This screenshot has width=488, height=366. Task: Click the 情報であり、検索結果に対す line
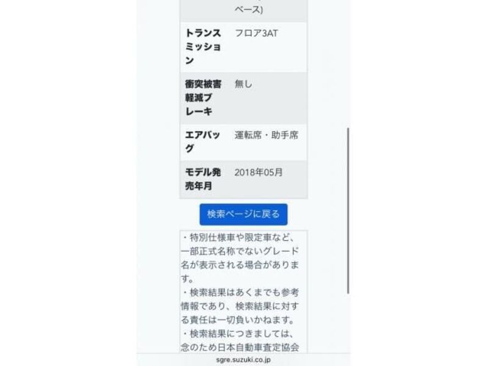click(x=240, y=306)
